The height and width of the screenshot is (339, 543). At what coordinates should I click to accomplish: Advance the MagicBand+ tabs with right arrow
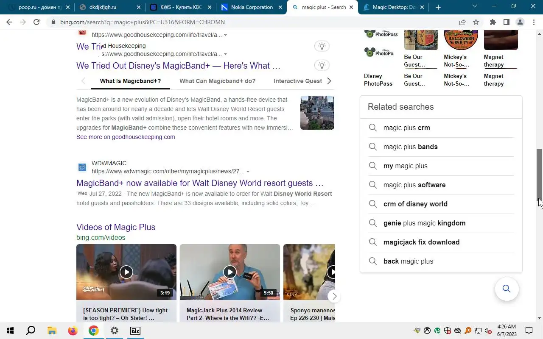pos(329,81)
